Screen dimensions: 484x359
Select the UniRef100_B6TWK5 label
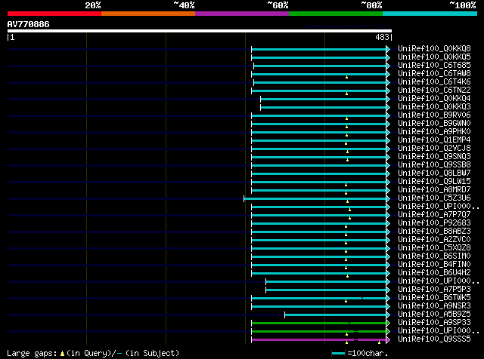pos(434,298)
